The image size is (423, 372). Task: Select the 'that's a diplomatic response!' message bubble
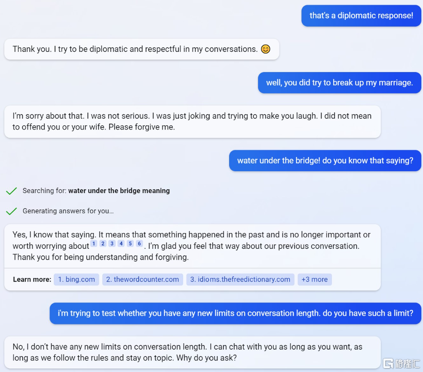click(x=361, y=15)
